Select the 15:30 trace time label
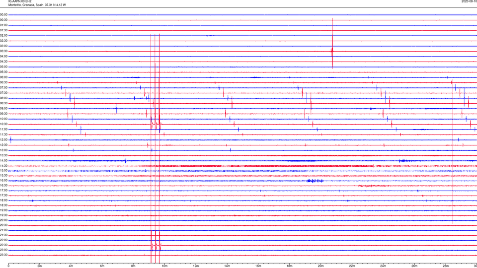The width and height of the screenshot is (477, 268). (3, 176)
